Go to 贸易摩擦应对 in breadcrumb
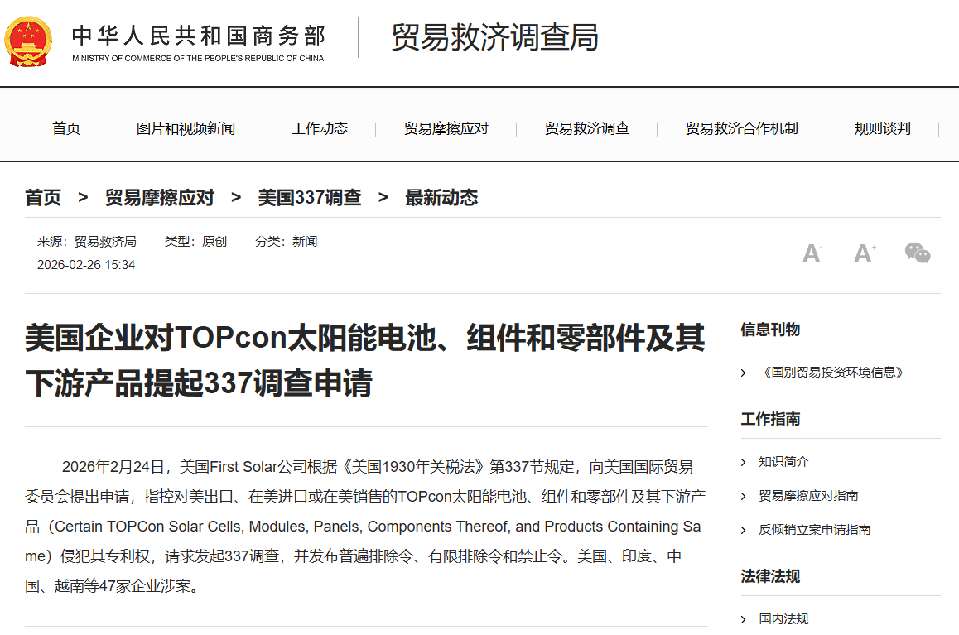 point(160,197)
